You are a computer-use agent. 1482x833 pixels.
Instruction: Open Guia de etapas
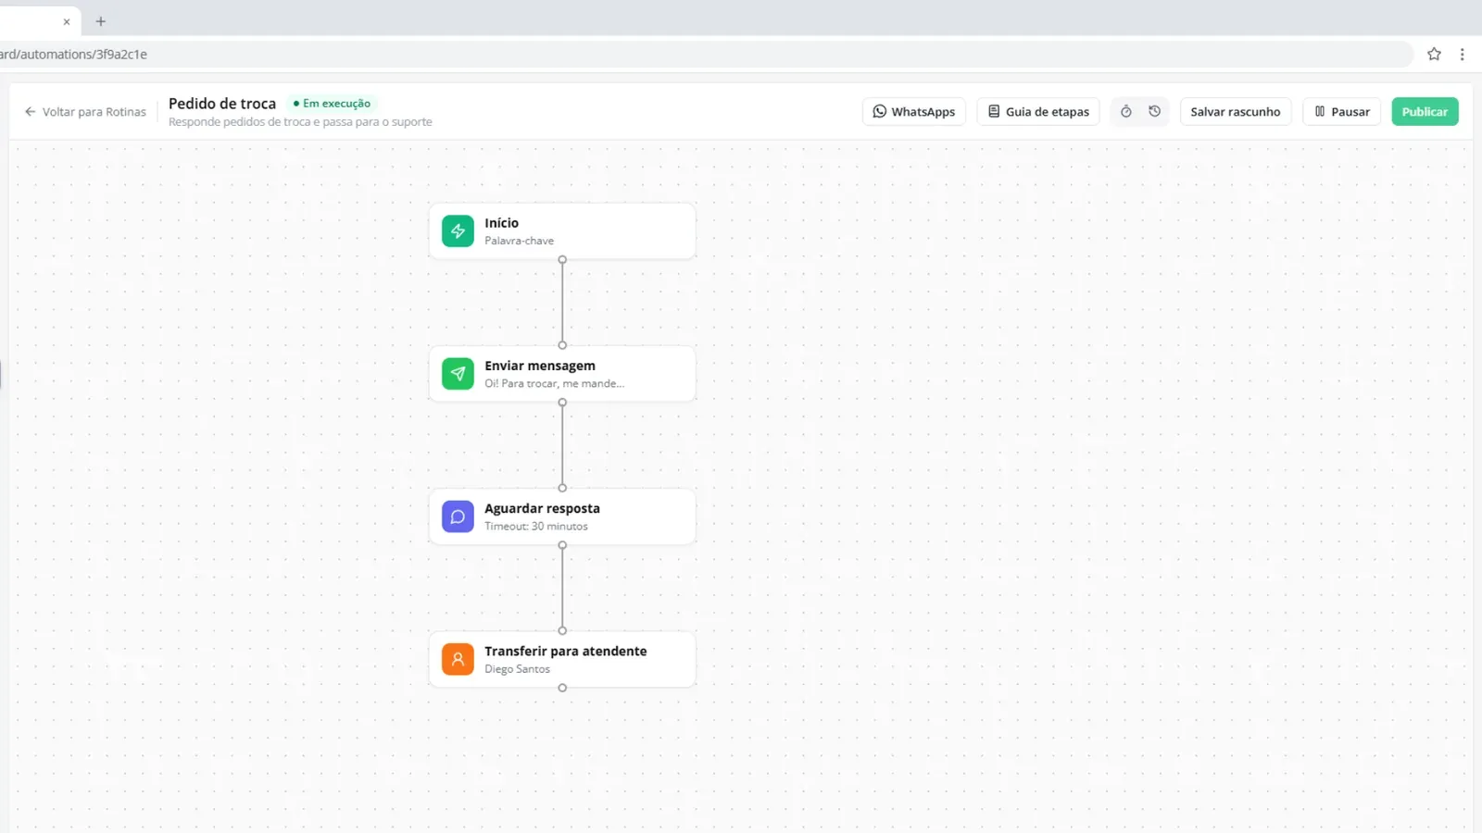click(x=1038, y=111)
